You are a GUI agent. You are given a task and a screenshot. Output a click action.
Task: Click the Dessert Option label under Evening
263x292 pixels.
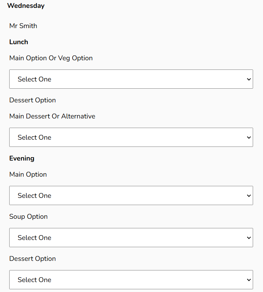pyautogui.click(x=33, y=258)
